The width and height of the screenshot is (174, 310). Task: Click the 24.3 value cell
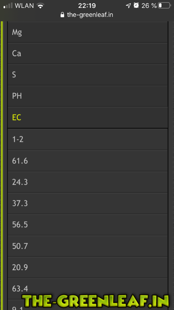click(88, 182)
